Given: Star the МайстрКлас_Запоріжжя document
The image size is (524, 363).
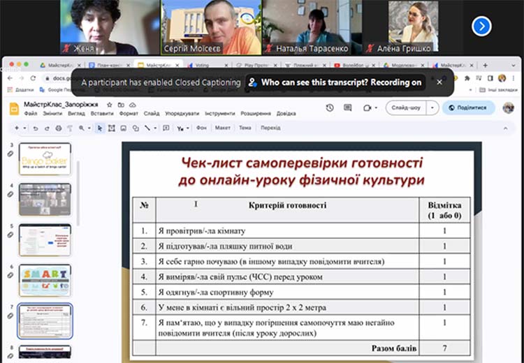Looking at the screenshot, I should pos(109,104).
